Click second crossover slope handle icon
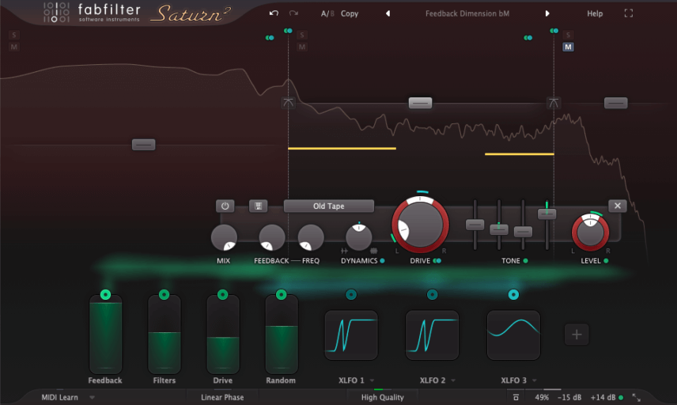Screen dimensions: 677x405 [x=554, y=103]
